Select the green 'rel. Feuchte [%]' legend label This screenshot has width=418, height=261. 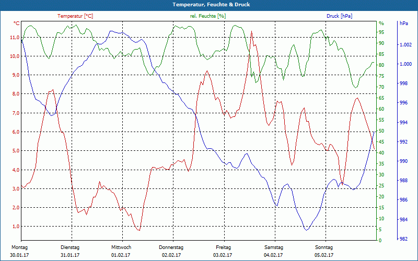click(208, 16)
